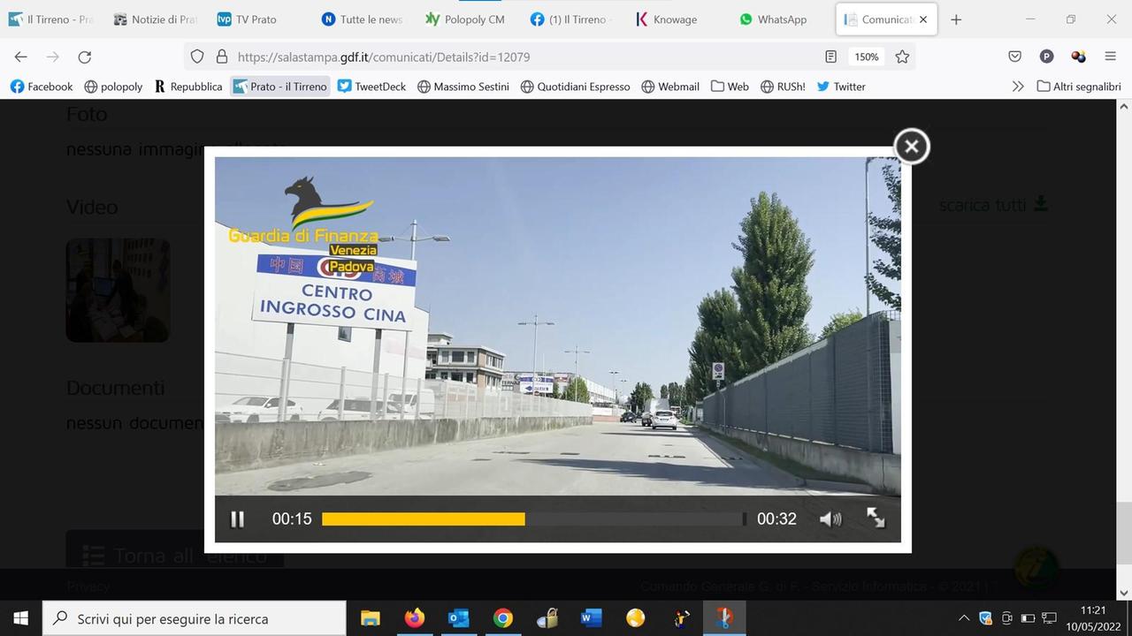Image resolution: width=1132 pixels, height=636 pixels.
Task: Click the site lock icon
Action: point(222,57)
